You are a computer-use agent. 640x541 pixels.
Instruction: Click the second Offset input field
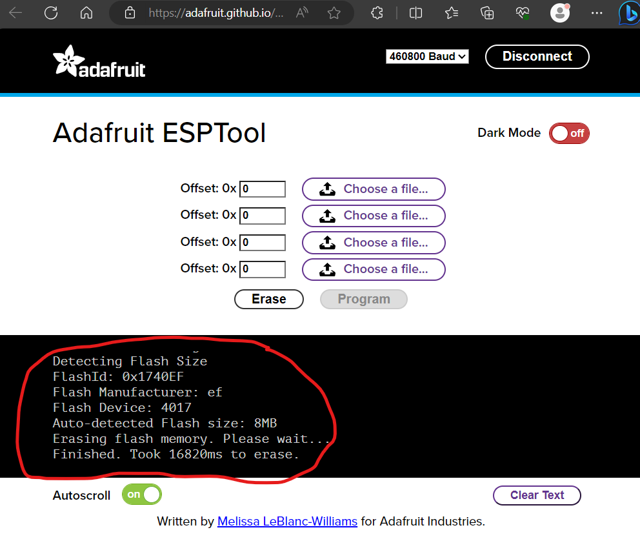263,216
